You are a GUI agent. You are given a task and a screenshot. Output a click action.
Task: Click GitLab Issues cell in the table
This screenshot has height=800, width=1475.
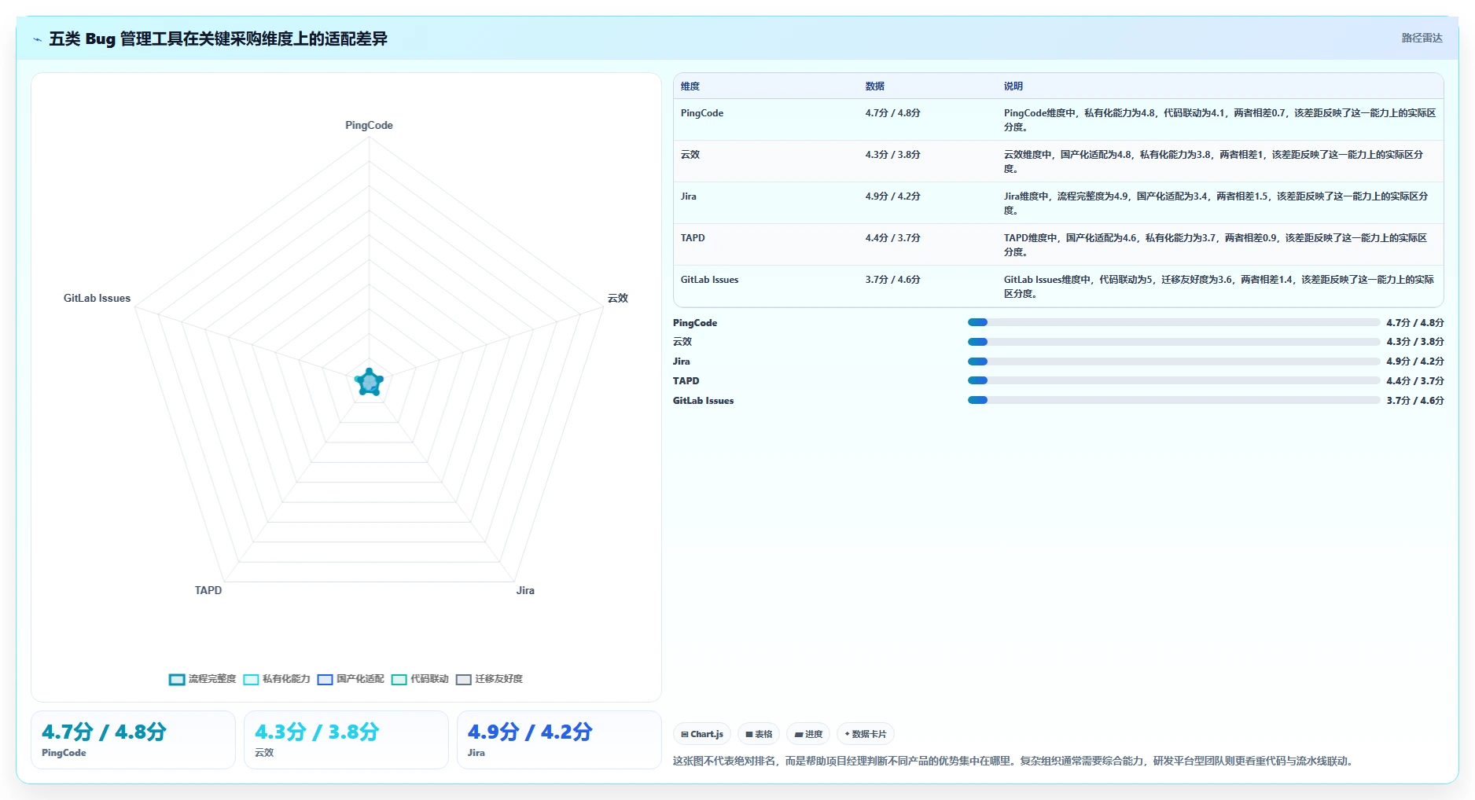[710, 280]
